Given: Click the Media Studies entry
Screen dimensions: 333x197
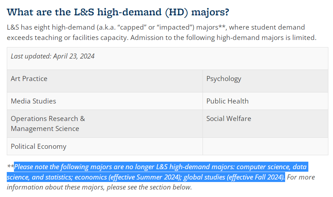Looking at the screenshot, I should (x=33, y=101).
